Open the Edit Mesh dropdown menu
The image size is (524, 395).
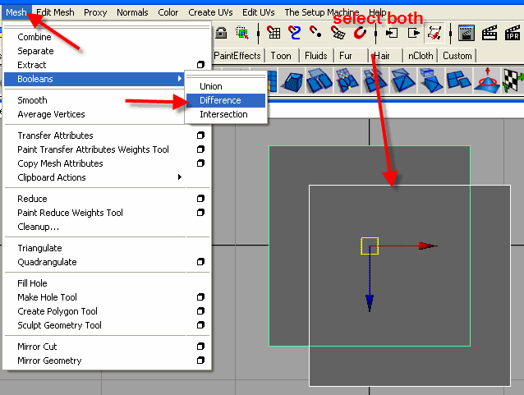(x=55, y=12)
